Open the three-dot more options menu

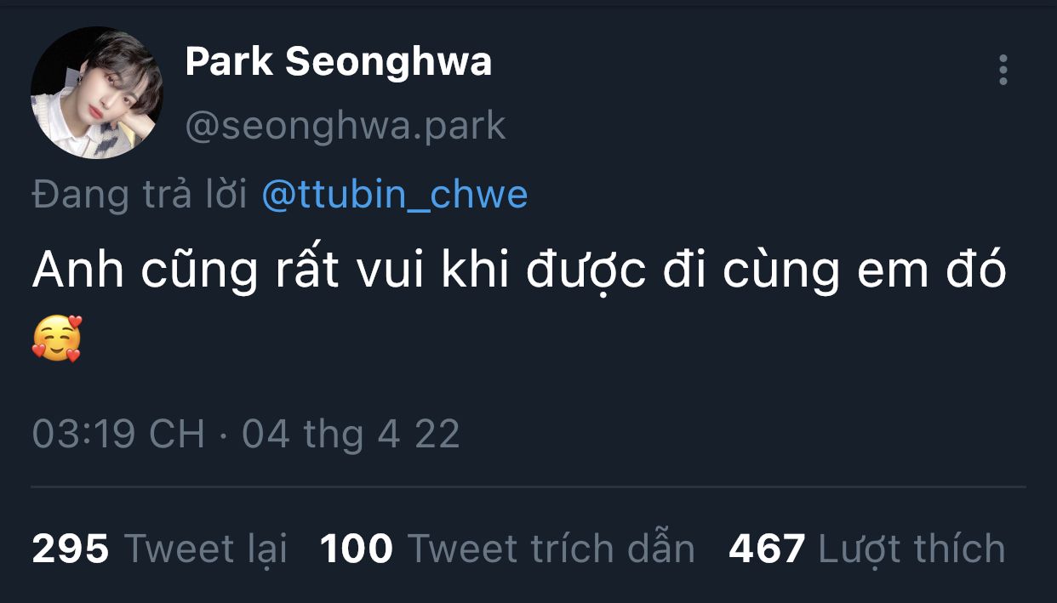1003,70
